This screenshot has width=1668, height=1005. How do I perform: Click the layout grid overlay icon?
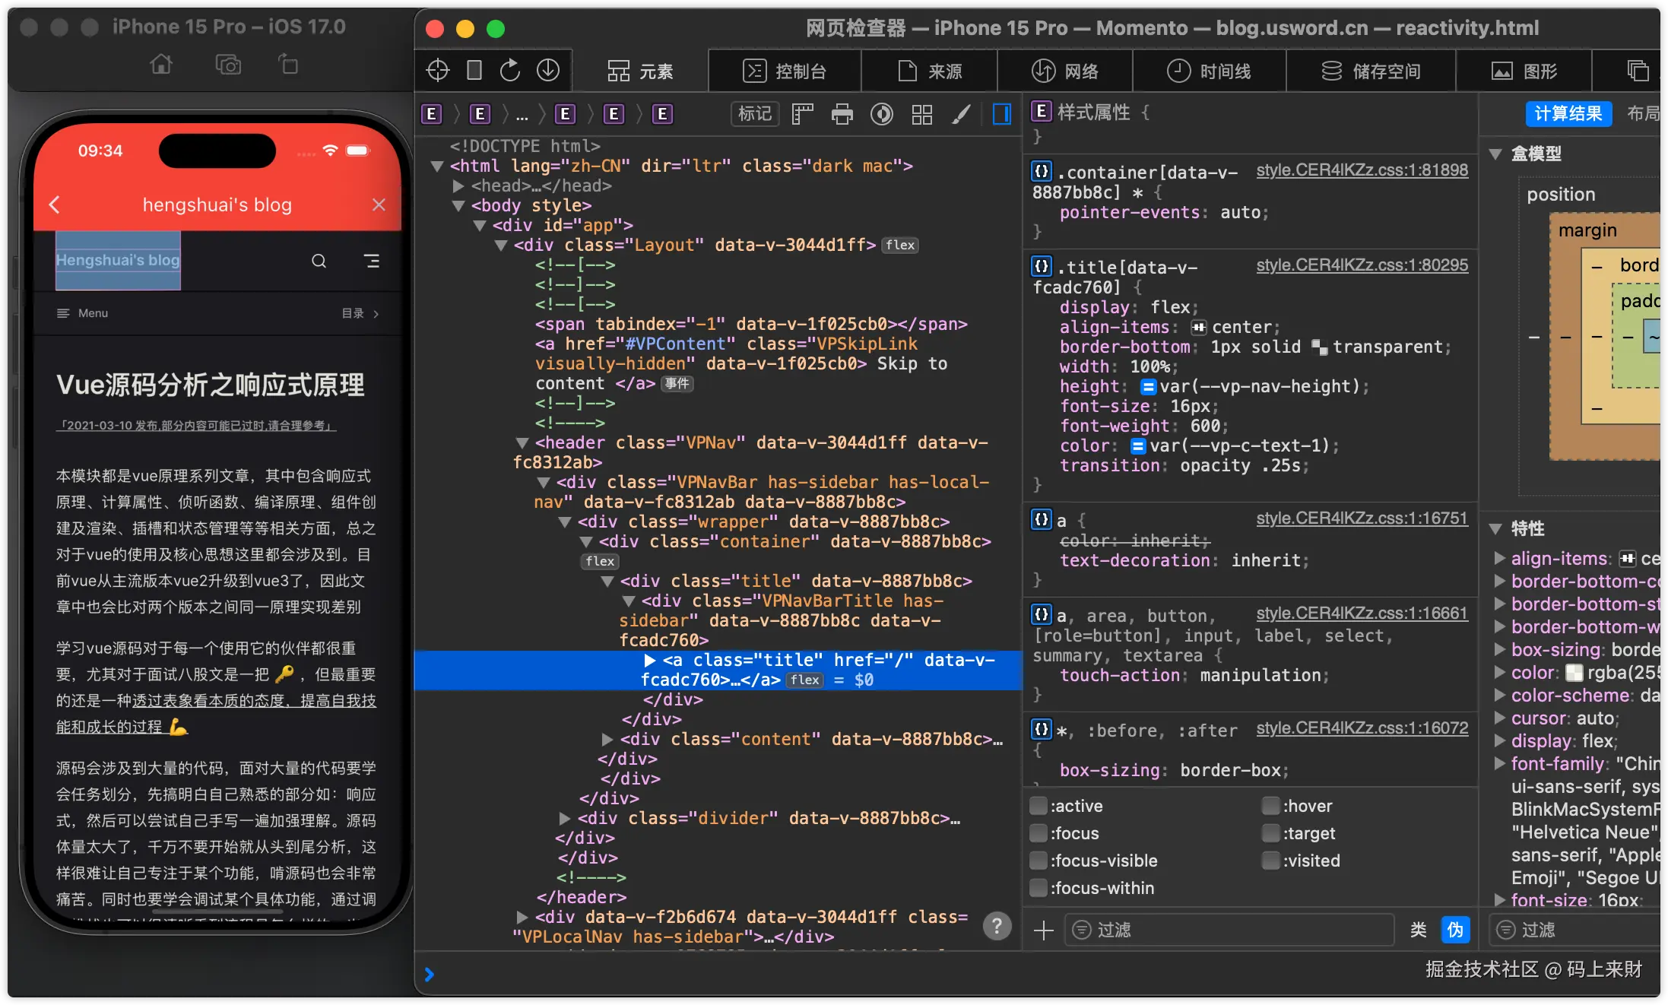921,114
